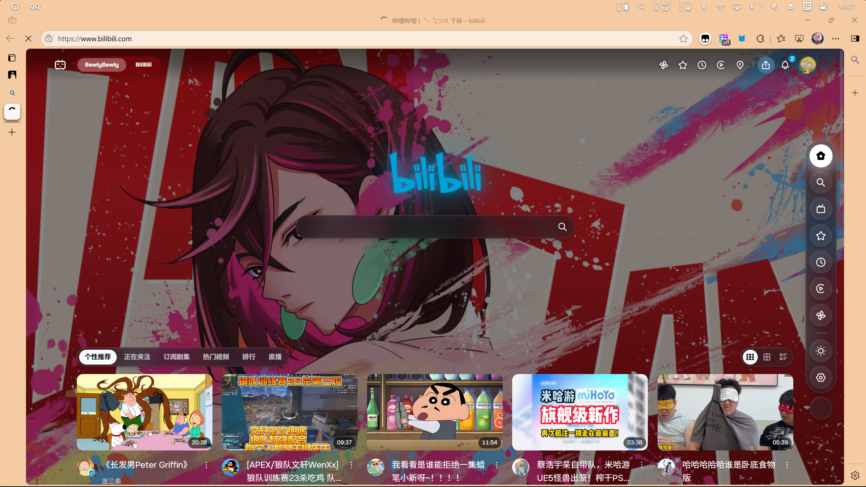The width and height of the screenshot is (866, 487).
Task: Select the 排行 tab
Action: click(x=249, y=357)
